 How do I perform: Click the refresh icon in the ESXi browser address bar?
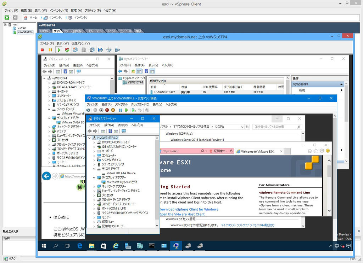pos(231,151)
